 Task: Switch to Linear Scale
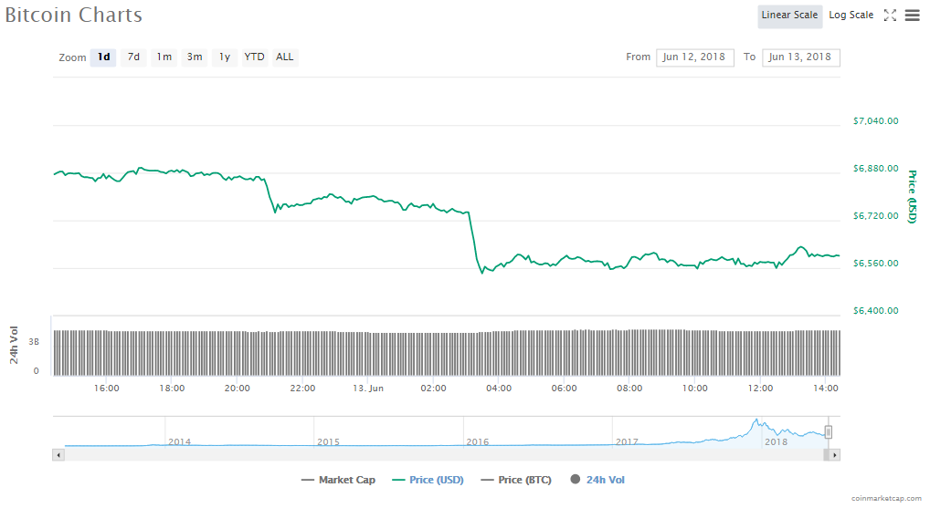(789, 16)
